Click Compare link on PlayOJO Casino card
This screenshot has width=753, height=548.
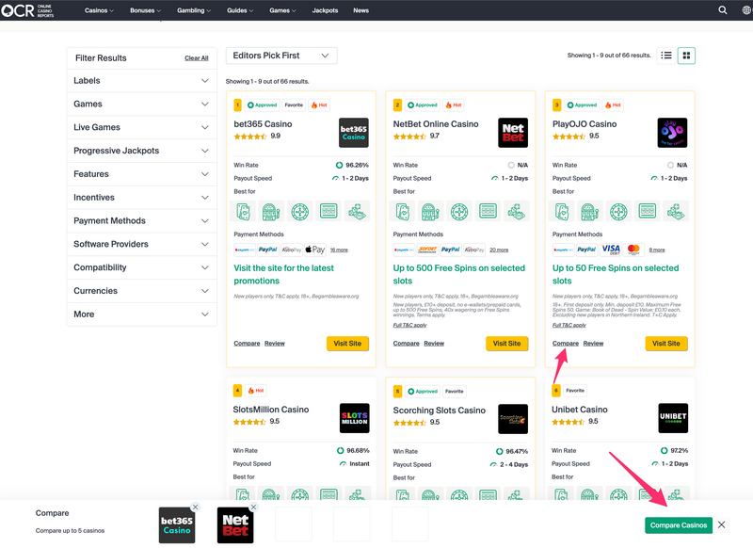tap(566, 344)
